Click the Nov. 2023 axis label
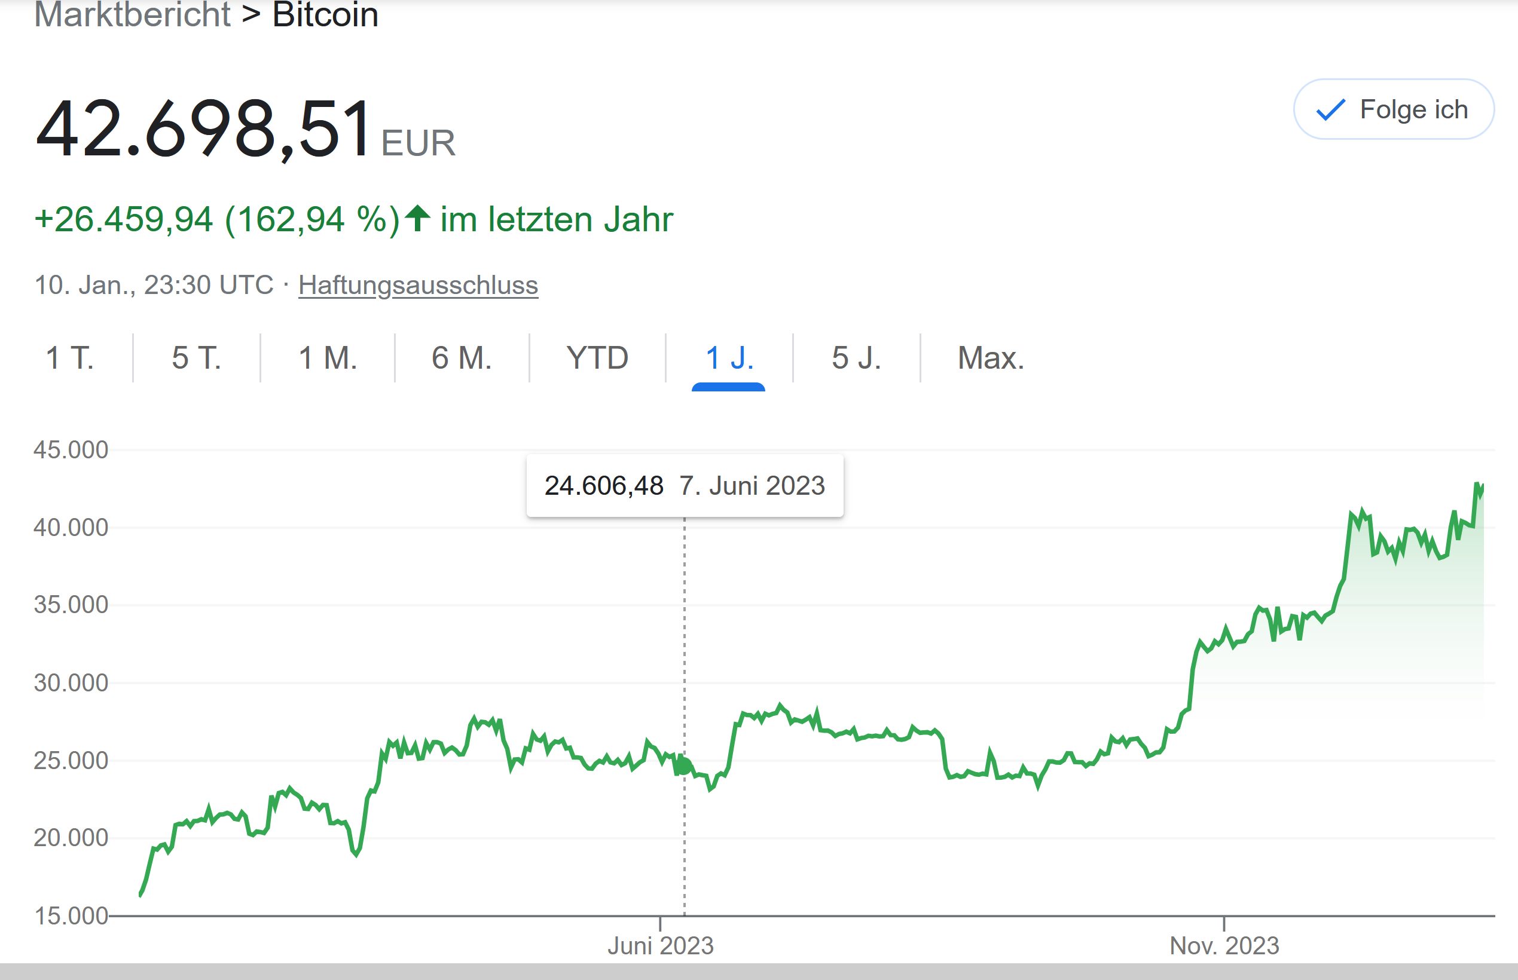 (1224, 945)
